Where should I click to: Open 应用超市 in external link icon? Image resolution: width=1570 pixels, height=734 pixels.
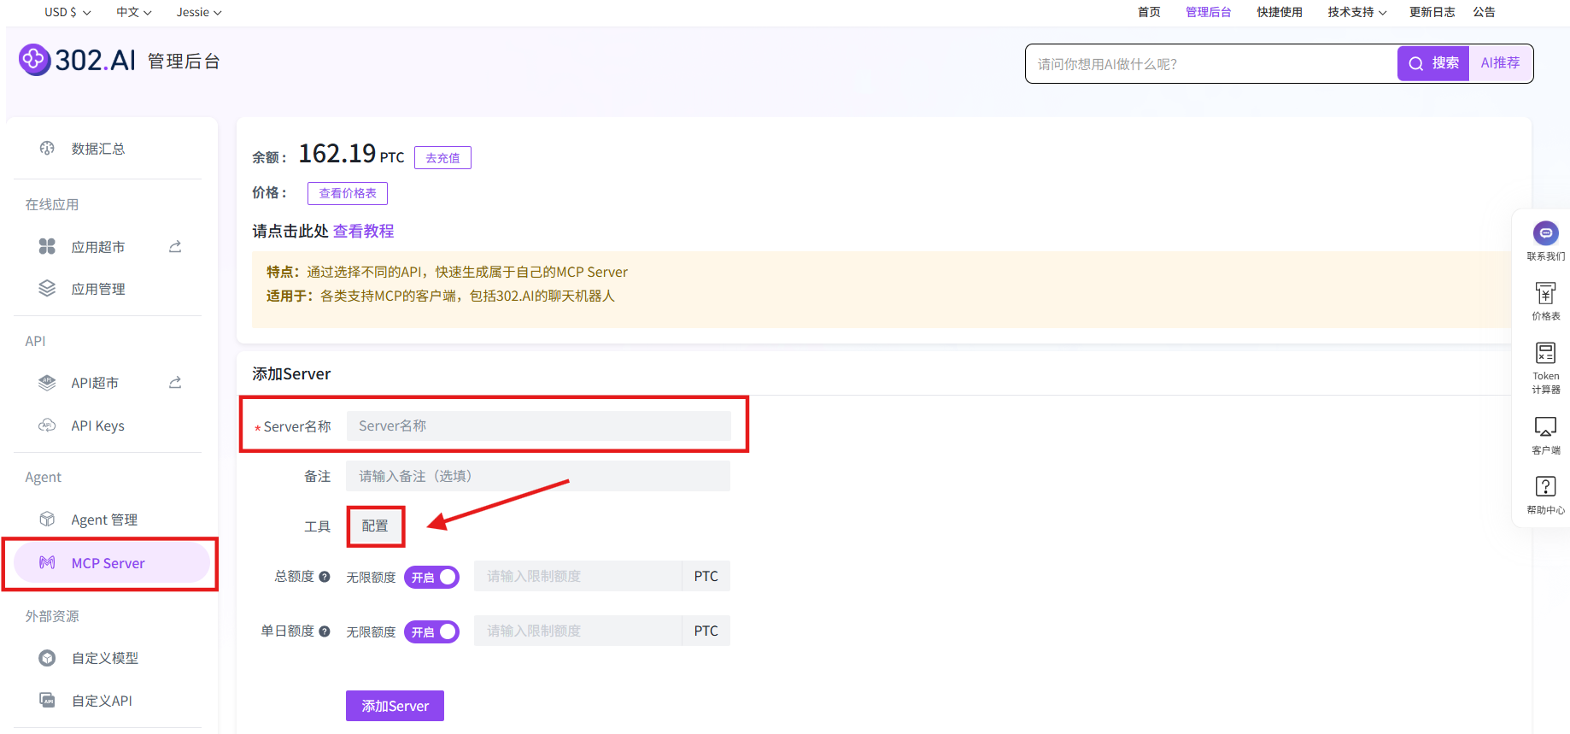click(175, 247)
